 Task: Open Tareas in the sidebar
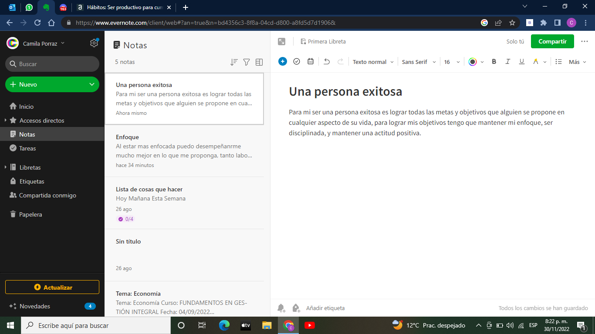click(x=52, y=148)
